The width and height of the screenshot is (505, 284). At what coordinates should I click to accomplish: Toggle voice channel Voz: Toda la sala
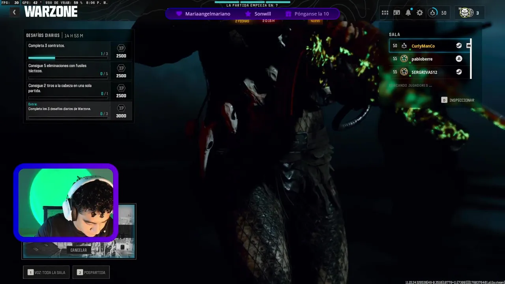46,272
